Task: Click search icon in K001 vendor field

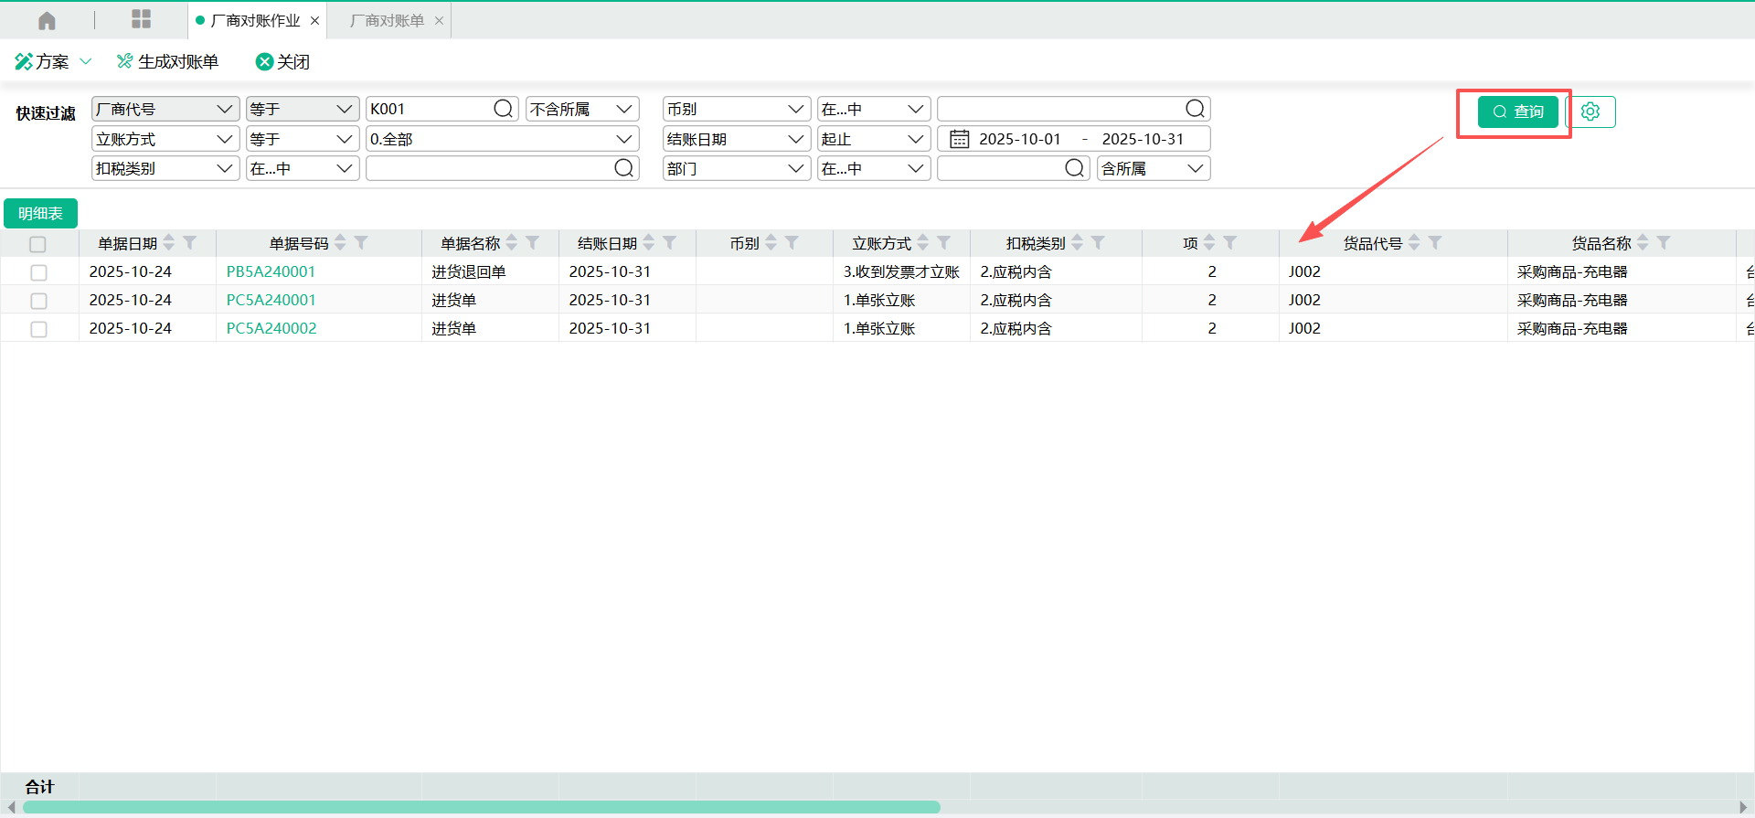Action: 503,109
